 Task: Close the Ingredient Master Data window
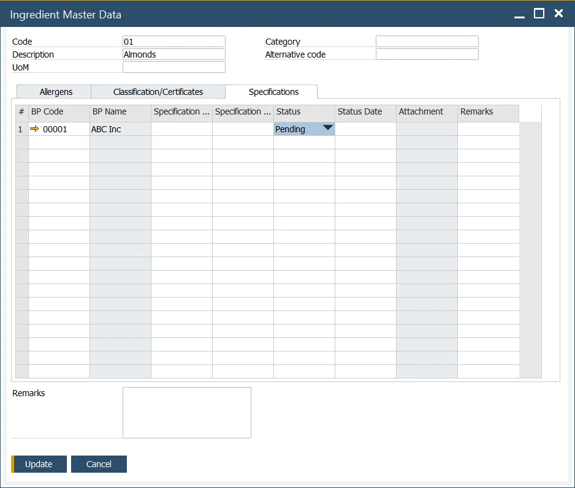coord(558,13)
